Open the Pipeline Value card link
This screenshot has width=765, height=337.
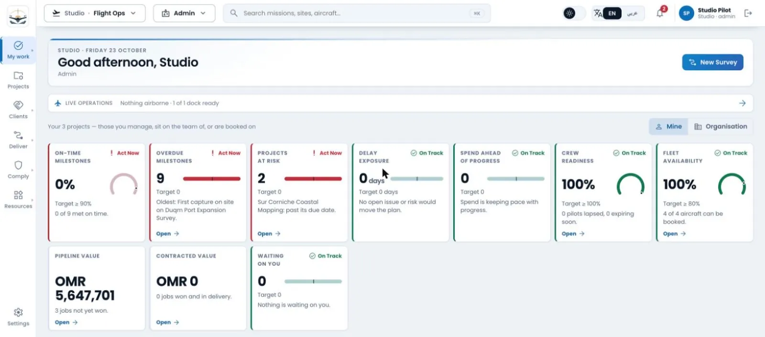pyautogui.click(x=66, y=322)
